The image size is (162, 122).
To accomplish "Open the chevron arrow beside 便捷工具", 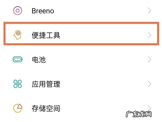I will (150, 35).
